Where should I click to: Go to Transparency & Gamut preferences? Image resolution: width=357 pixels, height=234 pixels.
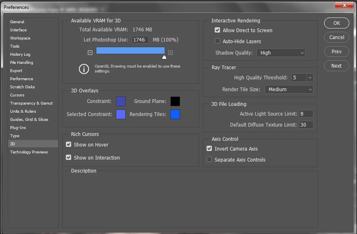33,103
